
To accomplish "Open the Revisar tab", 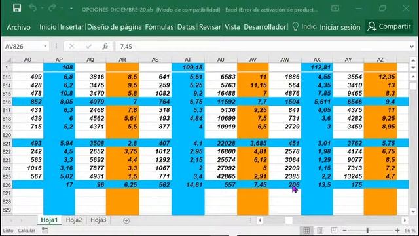I will tap(210, 27).
